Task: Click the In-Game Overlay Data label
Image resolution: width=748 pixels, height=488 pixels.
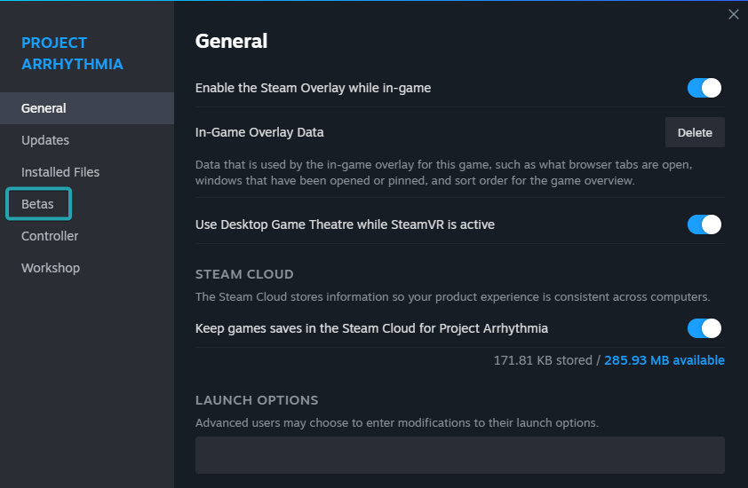Action: (259, 132)
